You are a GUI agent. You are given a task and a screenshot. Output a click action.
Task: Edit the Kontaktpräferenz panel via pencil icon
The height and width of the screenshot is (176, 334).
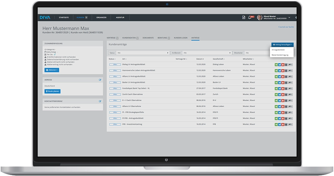pyautogui.click(x=100, y=101)
